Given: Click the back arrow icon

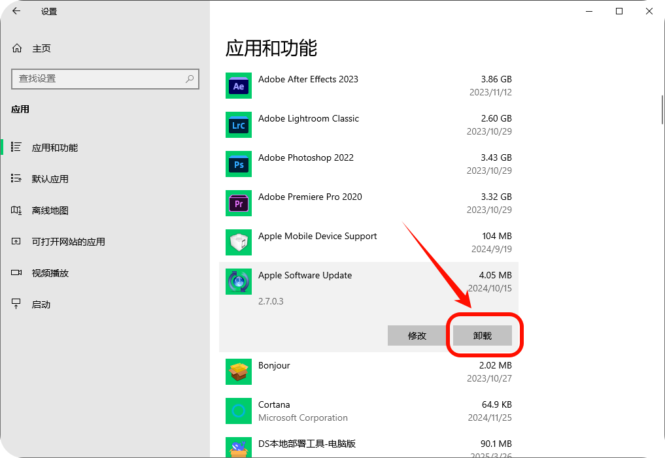Looking at the screenshot, I should (x=16, y=11).
